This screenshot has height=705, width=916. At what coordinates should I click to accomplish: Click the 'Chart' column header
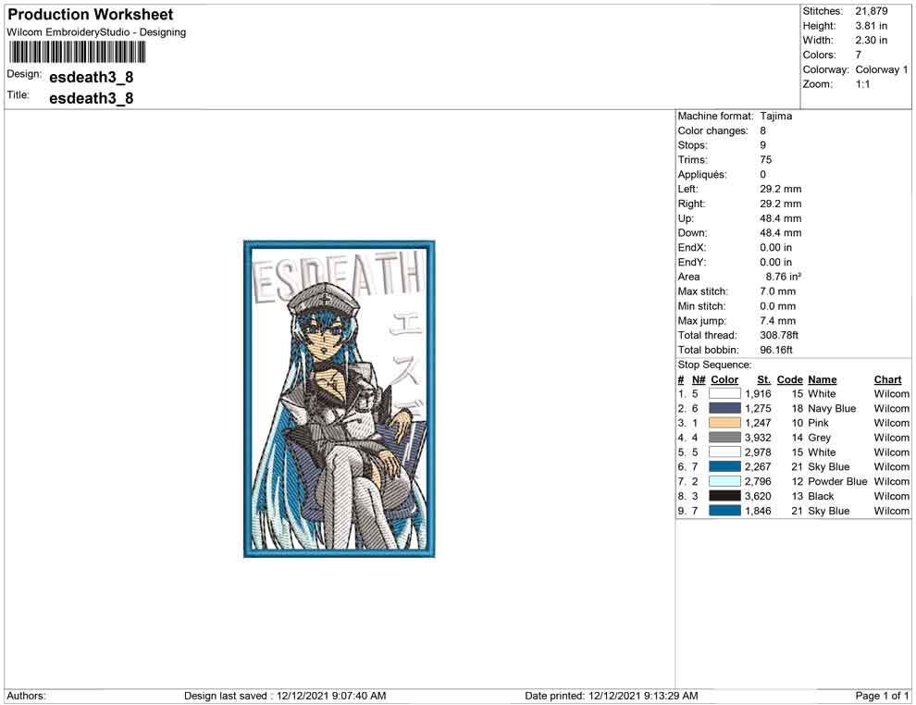click(x=887, y=379)
